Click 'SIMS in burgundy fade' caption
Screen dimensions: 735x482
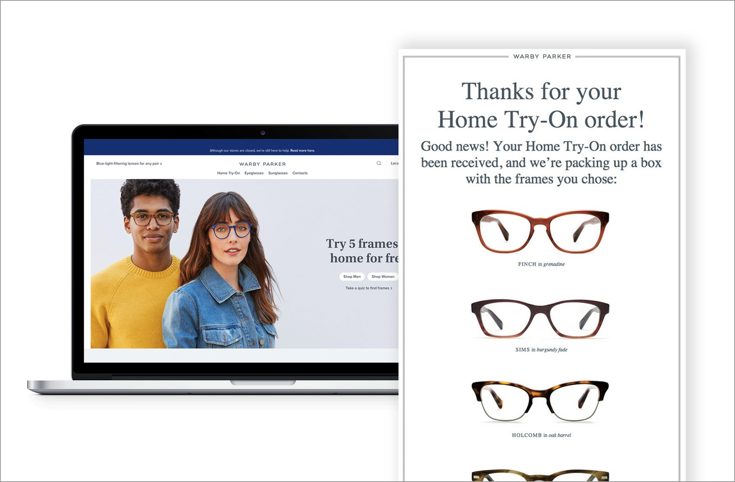click(x=541, y=350)
